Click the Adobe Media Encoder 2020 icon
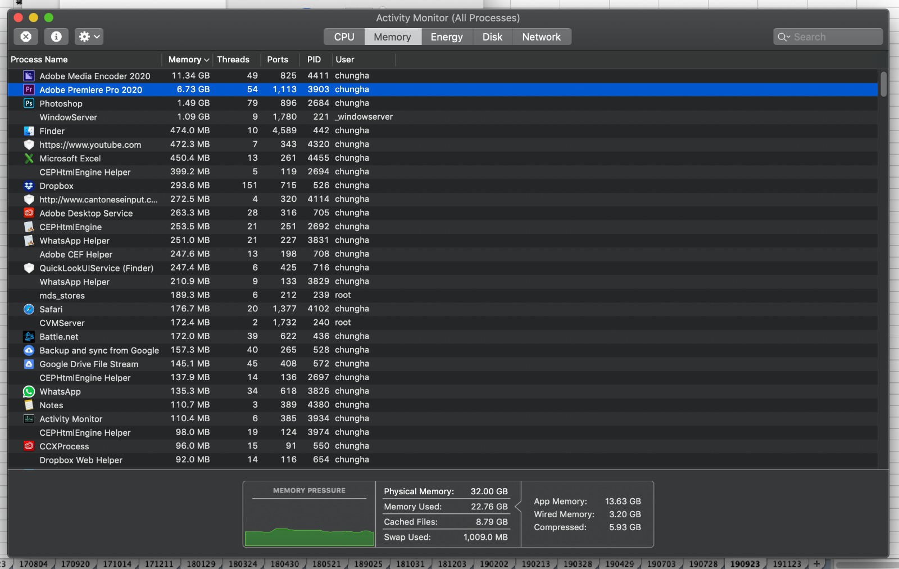The height and width of the screenshot is (569, 899). (x=29, y=76)
